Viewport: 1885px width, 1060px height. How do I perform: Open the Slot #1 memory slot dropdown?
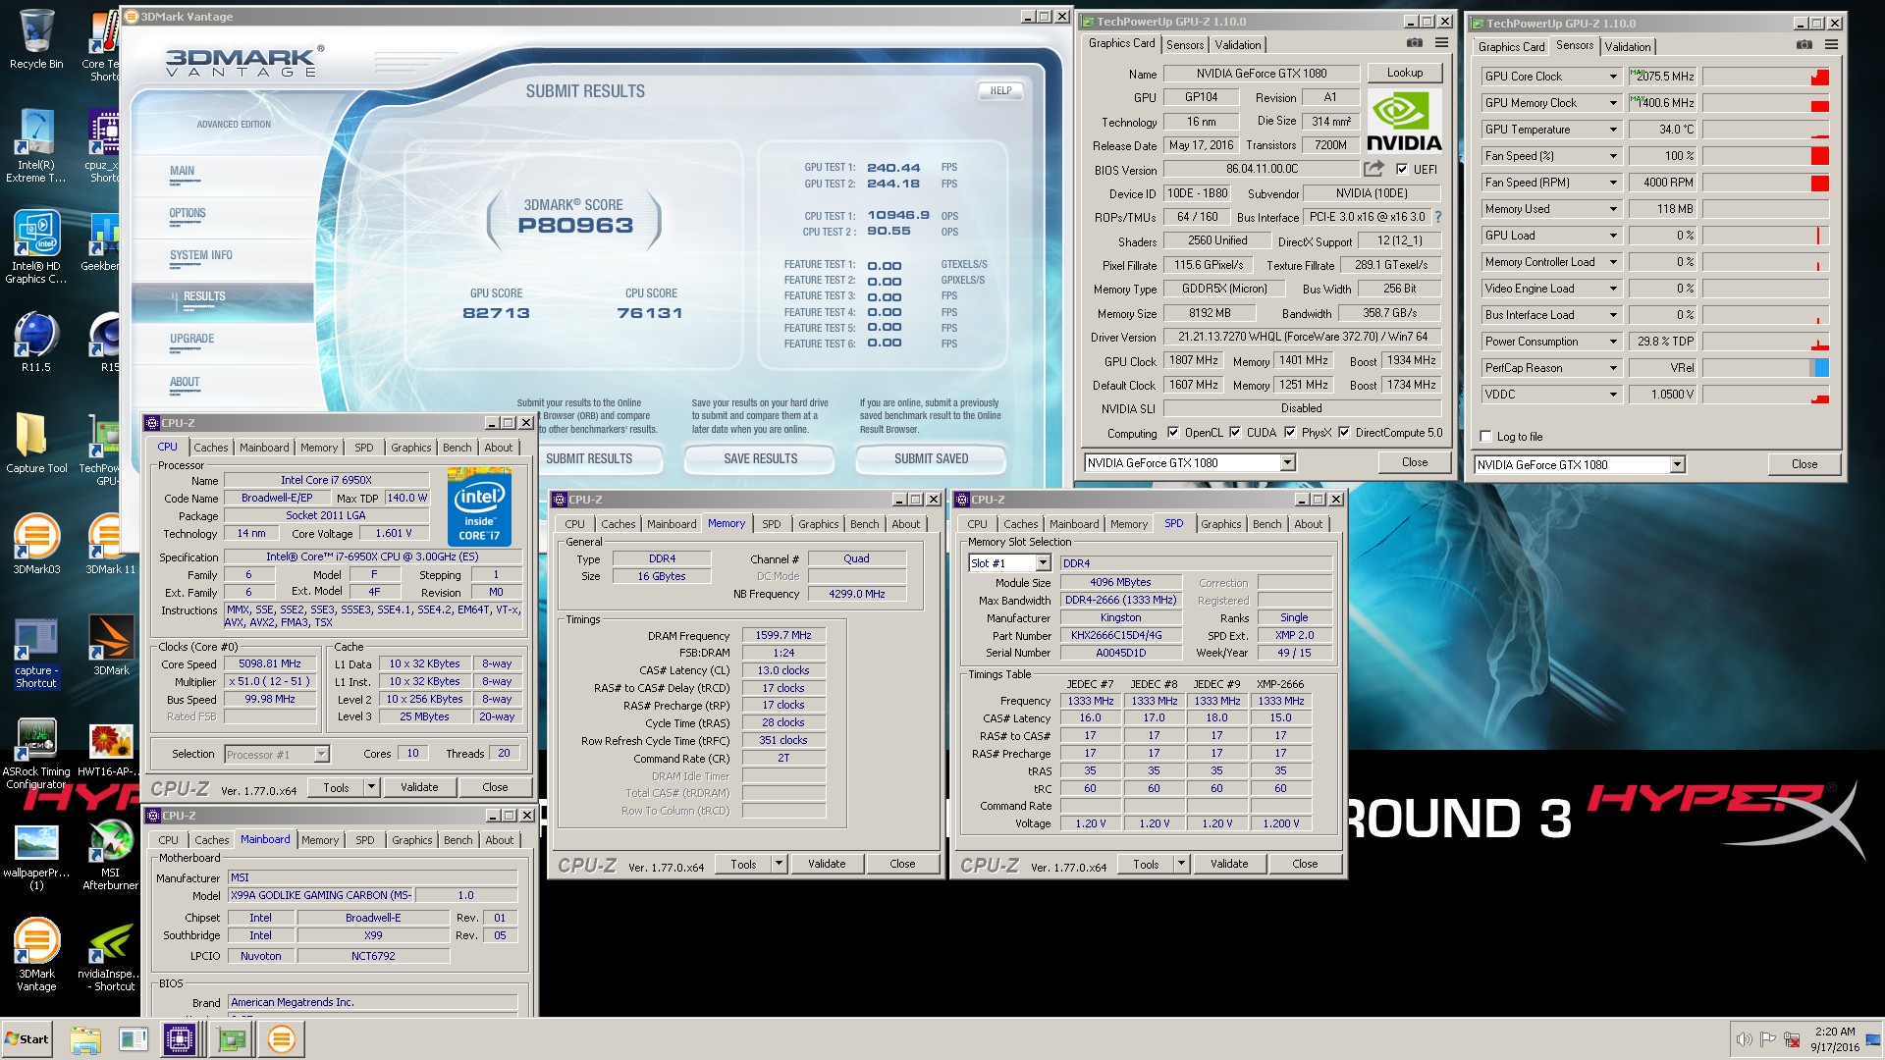[1043, 563]
